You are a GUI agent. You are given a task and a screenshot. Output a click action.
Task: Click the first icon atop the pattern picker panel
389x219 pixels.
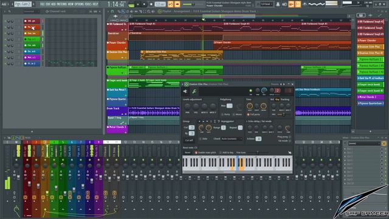click(361, 15)
